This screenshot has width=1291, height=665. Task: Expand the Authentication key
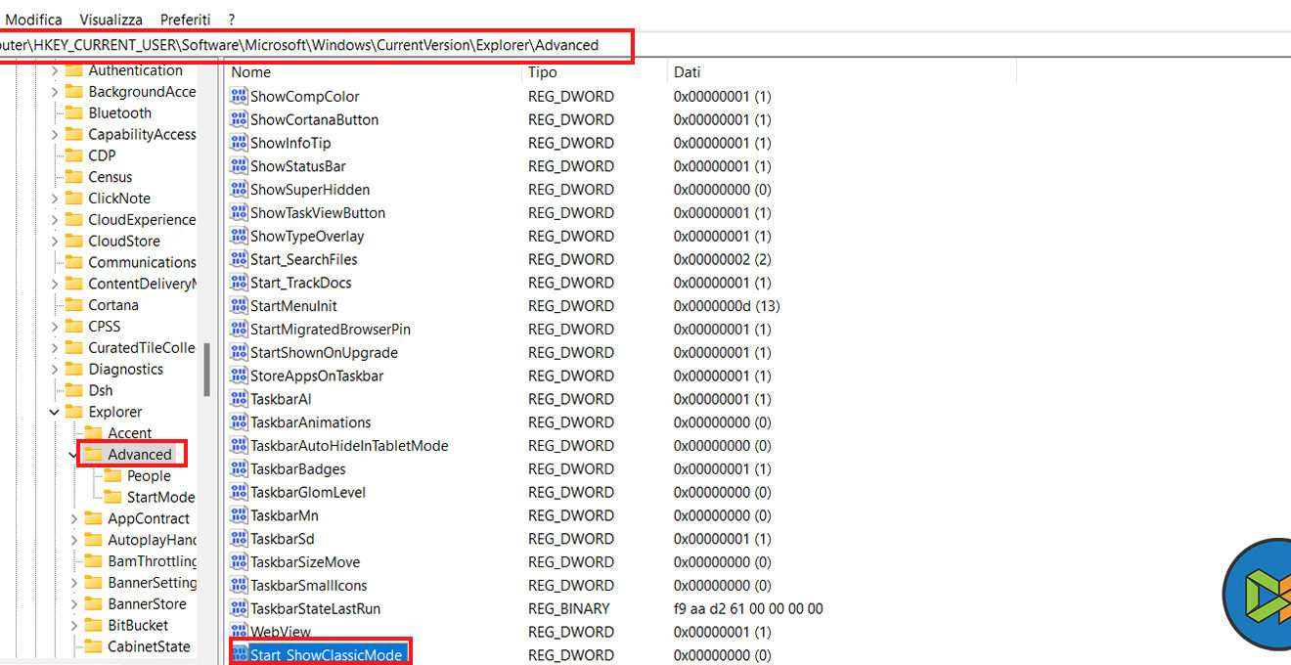[54, 70]
